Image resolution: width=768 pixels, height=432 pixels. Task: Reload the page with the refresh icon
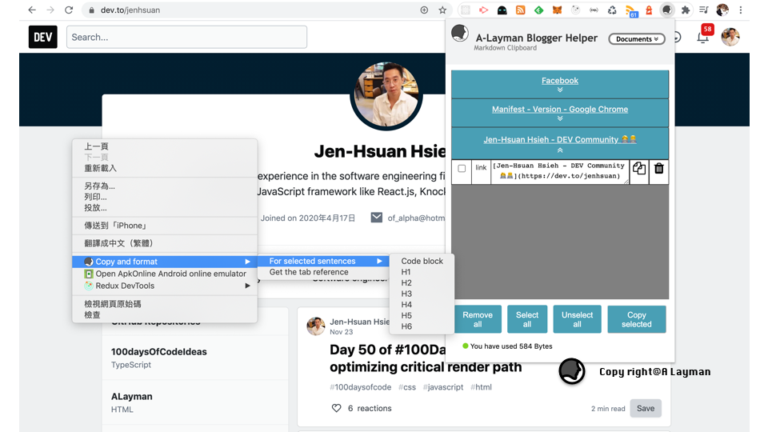coord(69,10)
